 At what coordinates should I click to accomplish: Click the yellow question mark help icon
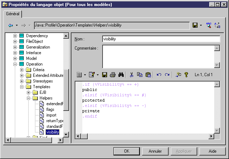coord(186,75)
